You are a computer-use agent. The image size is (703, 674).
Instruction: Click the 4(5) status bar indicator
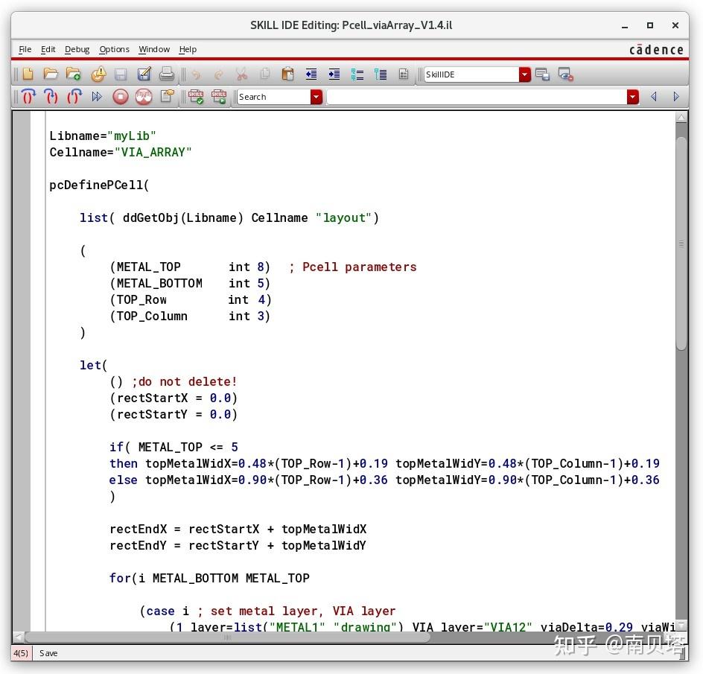[x=21, y=653]
